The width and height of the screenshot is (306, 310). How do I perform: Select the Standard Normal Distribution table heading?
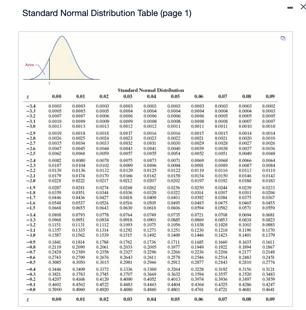[151, 90]
